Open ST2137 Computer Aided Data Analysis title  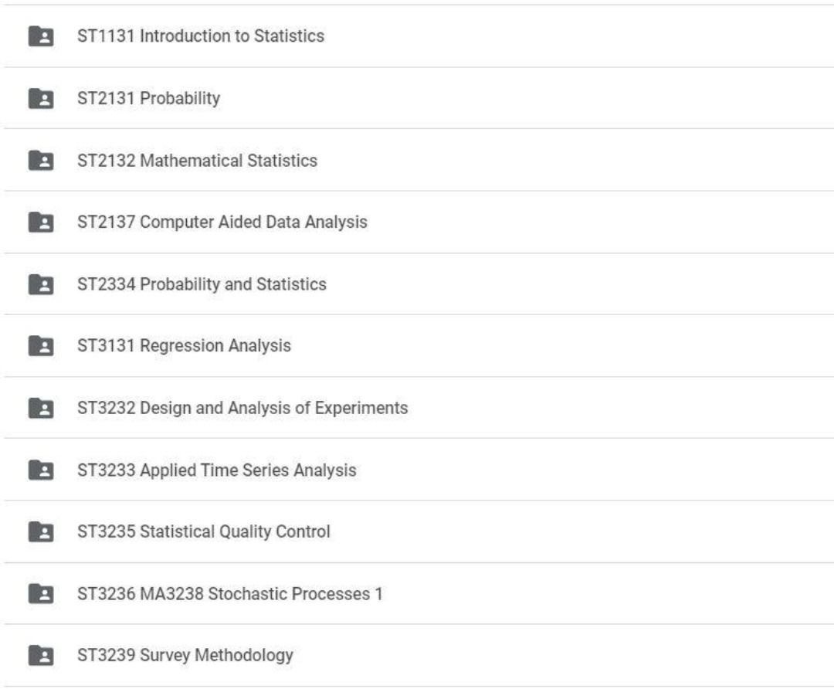click(x=222, y=222)
